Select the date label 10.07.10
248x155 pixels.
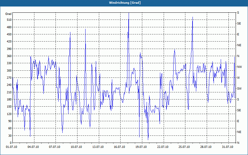[76, 147]
